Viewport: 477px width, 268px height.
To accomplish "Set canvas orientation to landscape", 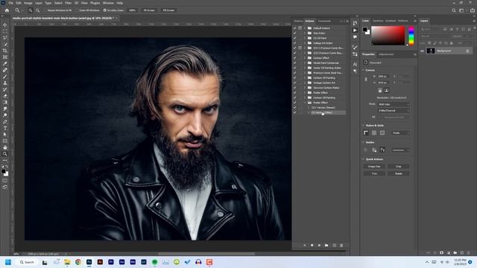I will [386, 91].
